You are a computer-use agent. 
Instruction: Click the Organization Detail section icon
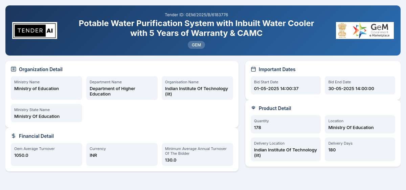[14, 69]
